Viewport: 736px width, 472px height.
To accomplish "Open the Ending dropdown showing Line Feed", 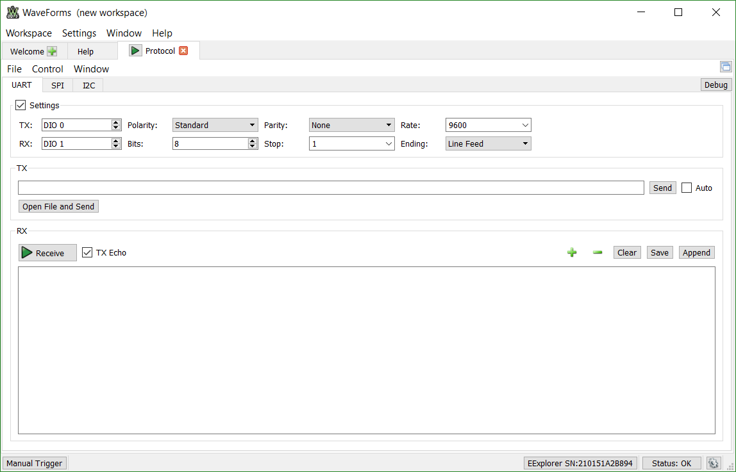I will (x=488, y=144).
